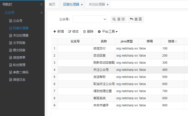
Task: Sort by the 排序 column header
Action: click(172, 41)
